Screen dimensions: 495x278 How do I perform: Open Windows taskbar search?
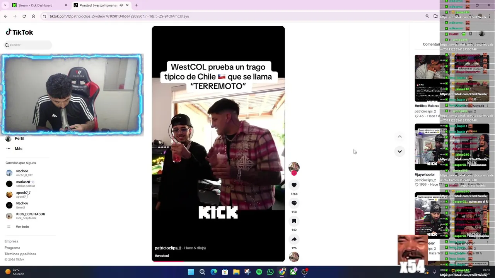pos(202,272)
